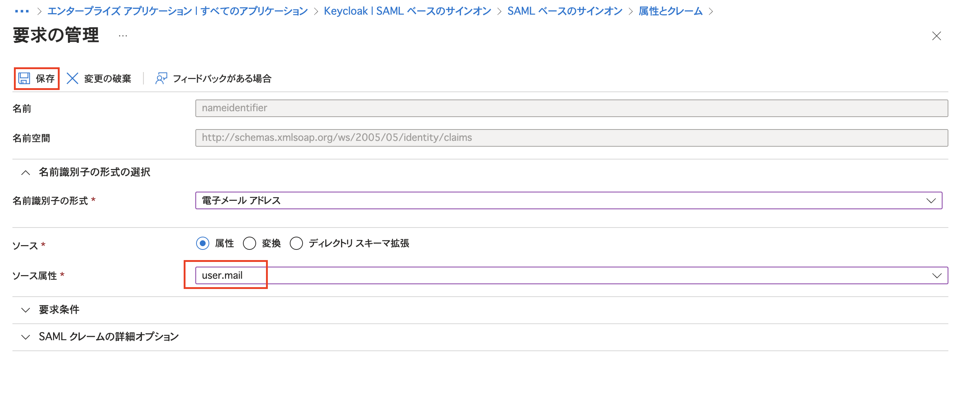Select the 属性 source radio button
The image size is (963, 417).
[203, 243]
